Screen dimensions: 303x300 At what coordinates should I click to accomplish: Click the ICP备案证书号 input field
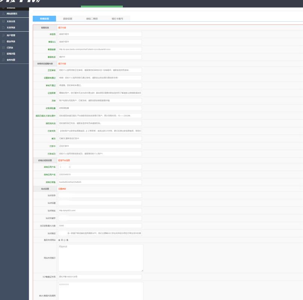100,277
